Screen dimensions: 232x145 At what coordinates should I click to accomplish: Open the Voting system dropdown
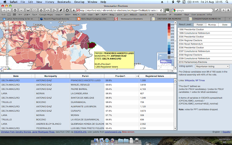pyautogui.click(x=212, y=66)
